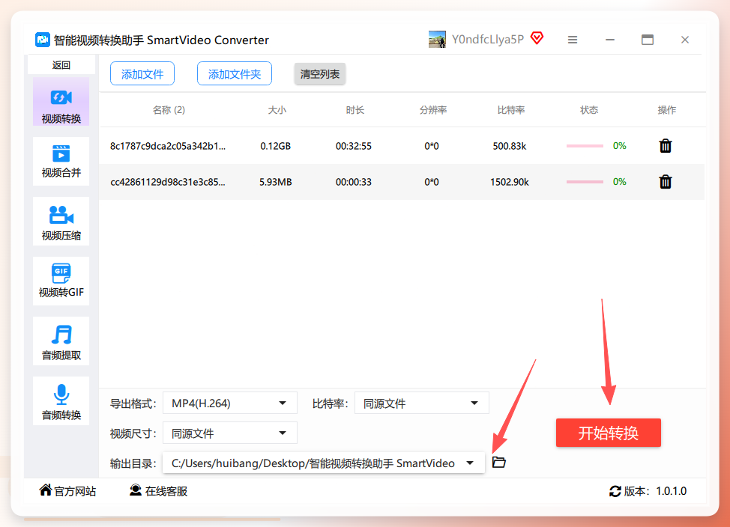The width and height of the screenshot is (730, 527).
Task: Open the 视频转换 video convert section
Action: pyautogui.click(x=61, y=102)
